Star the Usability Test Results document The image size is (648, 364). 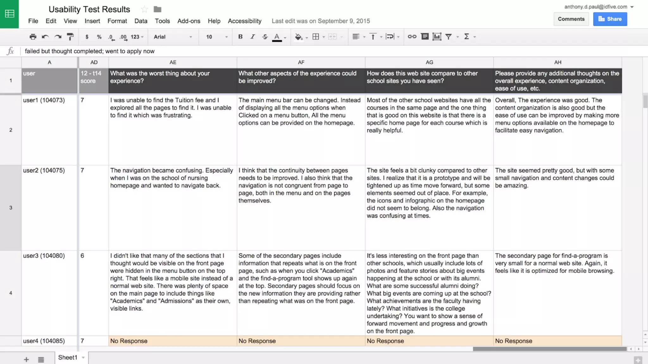[144, 9]
